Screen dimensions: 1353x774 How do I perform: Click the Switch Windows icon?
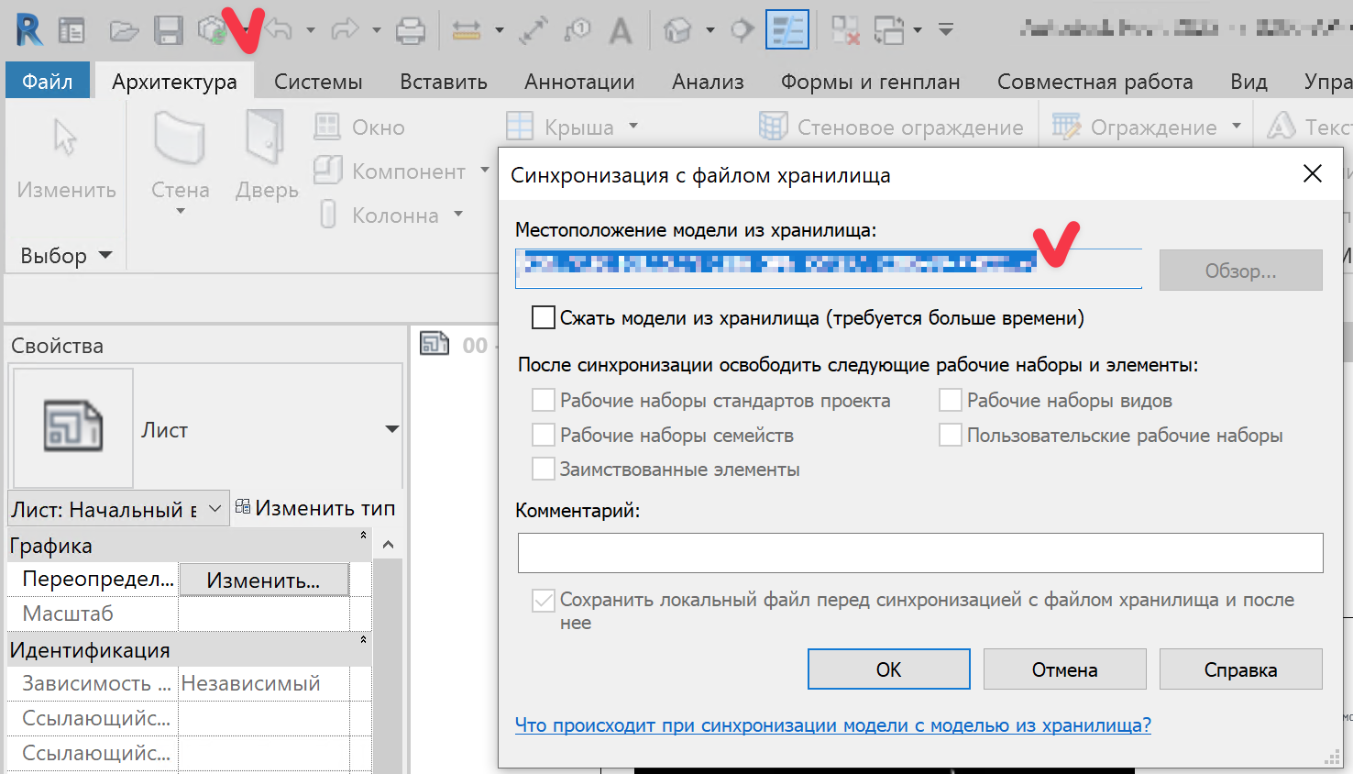click(888, 30)
